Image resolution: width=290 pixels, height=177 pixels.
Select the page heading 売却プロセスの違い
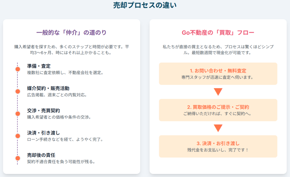point(145,5)
